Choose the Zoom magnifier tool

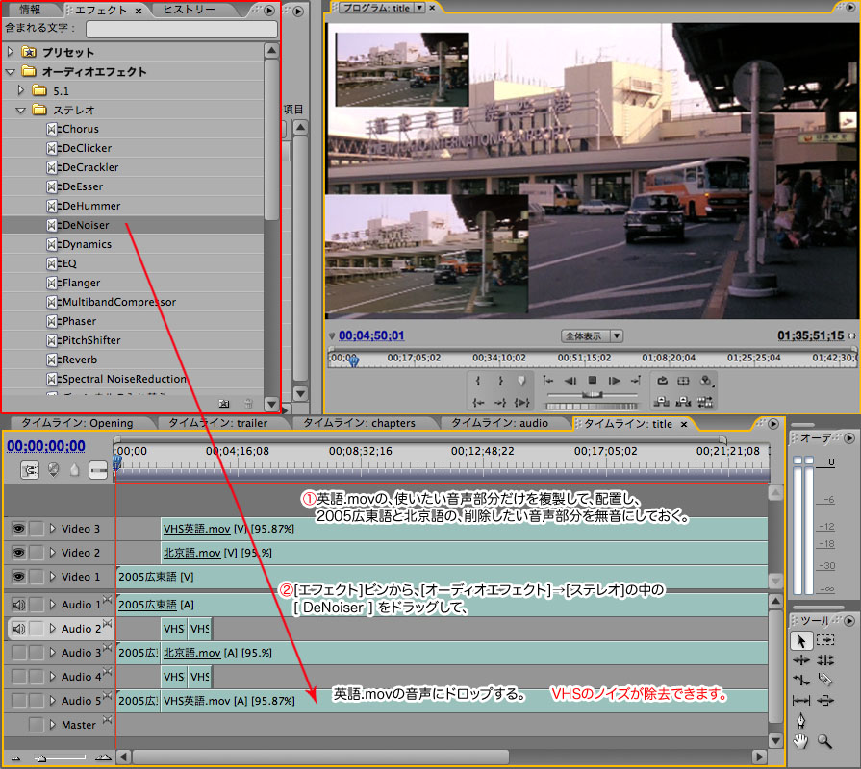tap(825, 741)
